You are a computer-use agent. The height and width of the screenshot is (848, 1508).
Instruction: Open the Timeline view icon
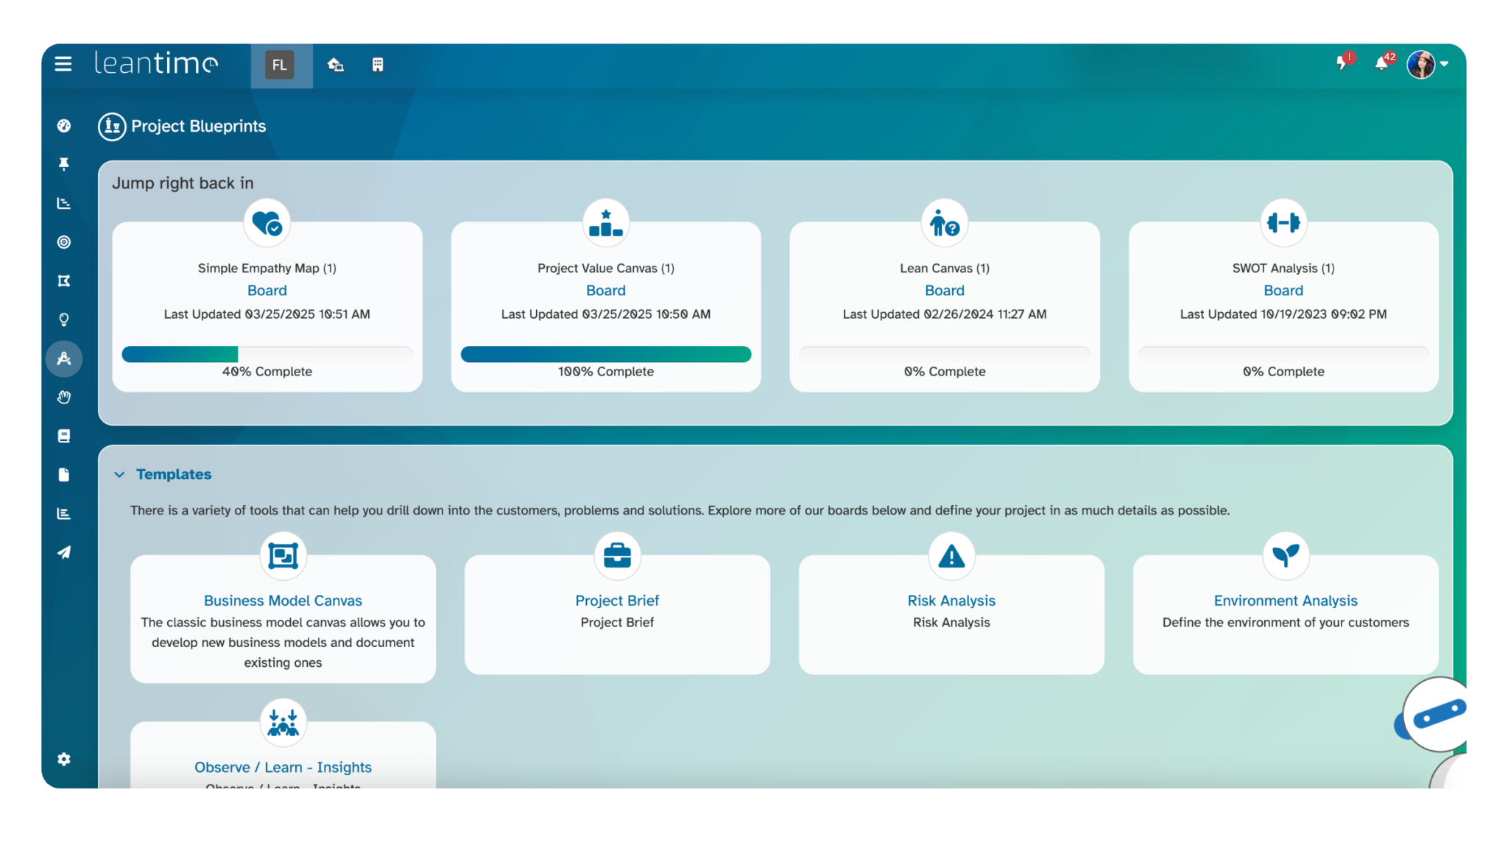(x=64, y=203)
